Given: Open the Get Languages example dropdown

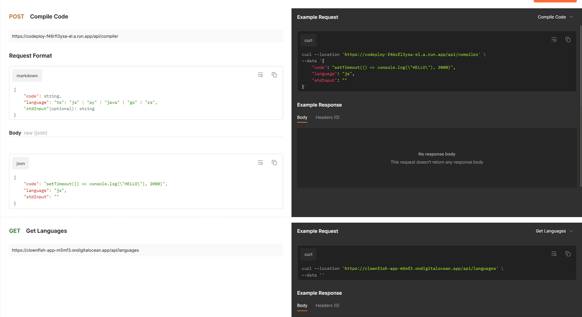Looking at the screenshot, I should coord(554,231).
